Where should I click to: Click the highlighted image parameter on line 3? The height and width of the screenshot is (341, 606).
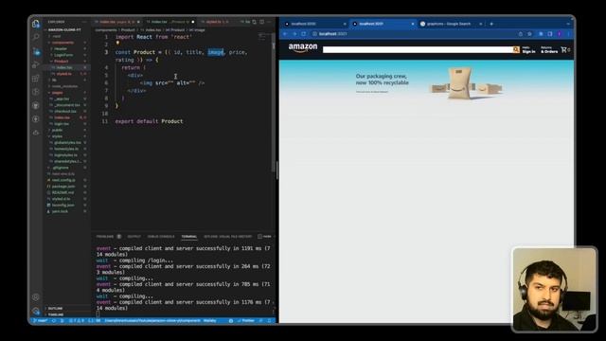[x=216, y=52]
